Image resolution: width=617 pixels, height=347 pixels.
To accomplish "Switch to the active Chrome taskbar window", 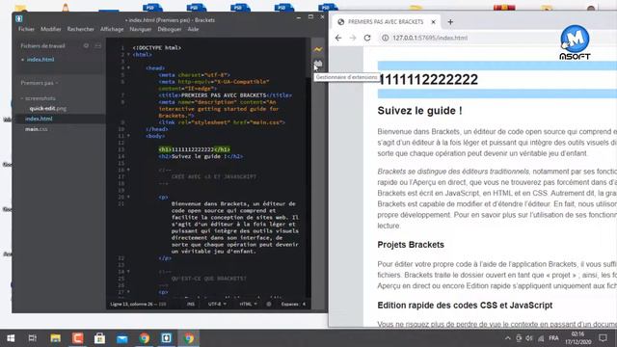I will [189, 338].
